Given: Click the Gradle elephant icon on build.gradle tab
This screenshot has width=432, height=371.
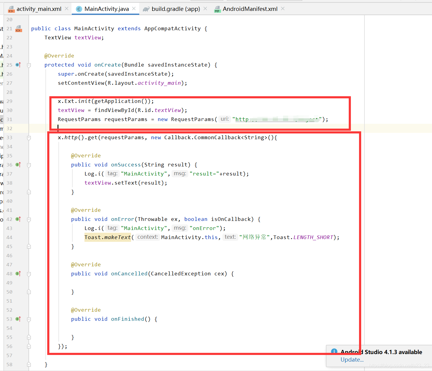Looking at the screenshot, I should (x=146, y=9).
